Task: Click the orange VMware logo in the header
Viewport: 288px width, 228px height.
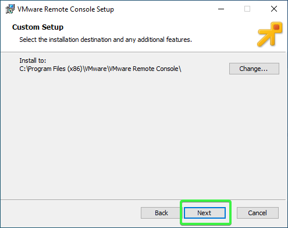Action: [x=270, y=34]
